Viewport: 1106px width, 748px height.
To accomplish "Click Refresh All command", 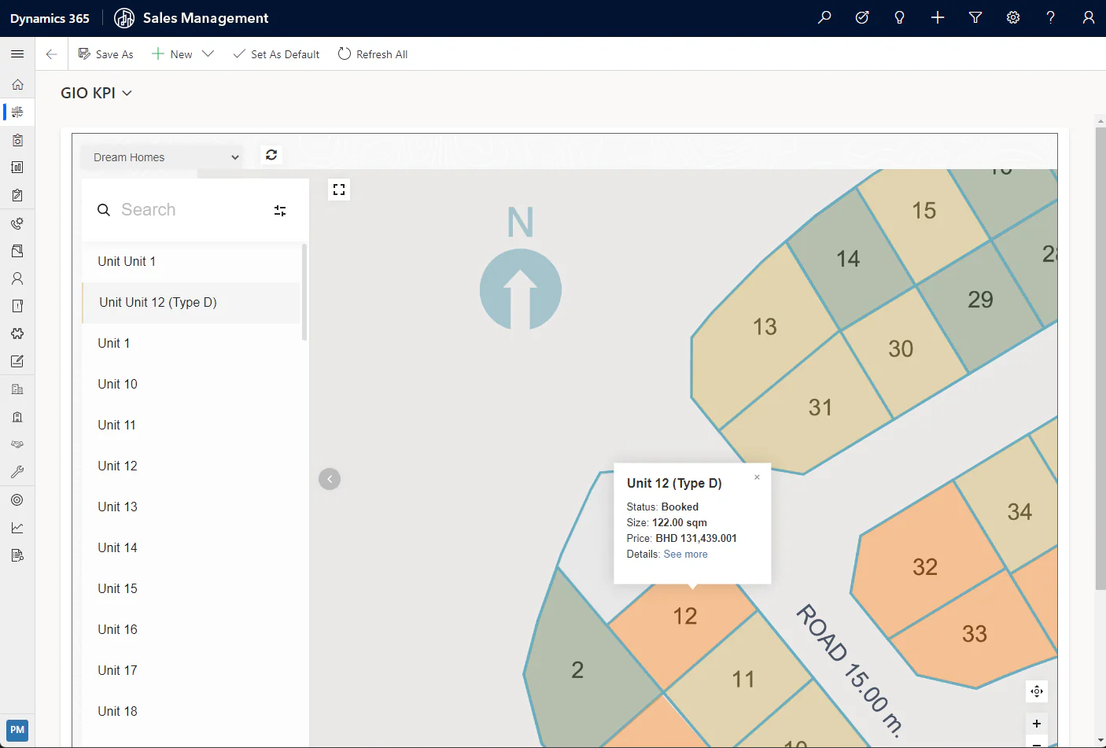I will point(373,54).
